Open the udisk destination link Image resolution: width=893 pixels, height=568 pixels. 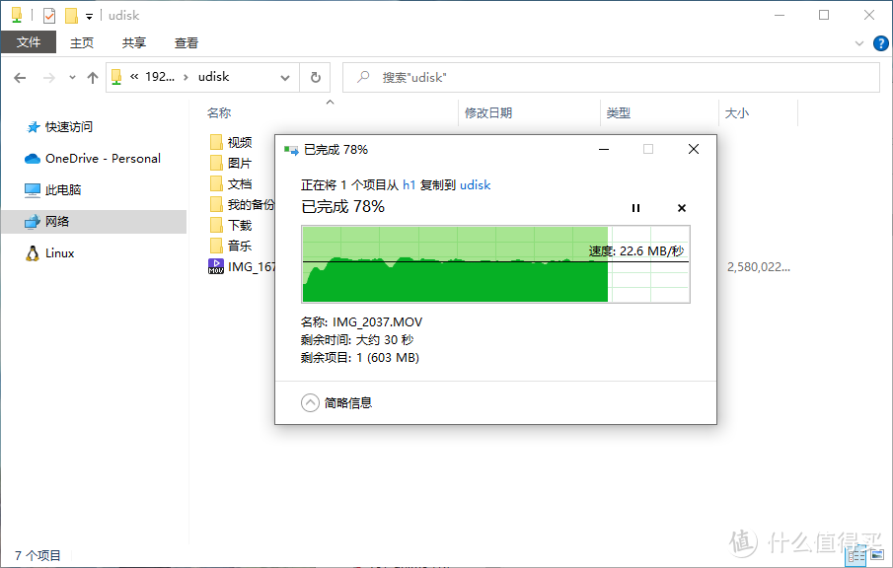[475, 185]
